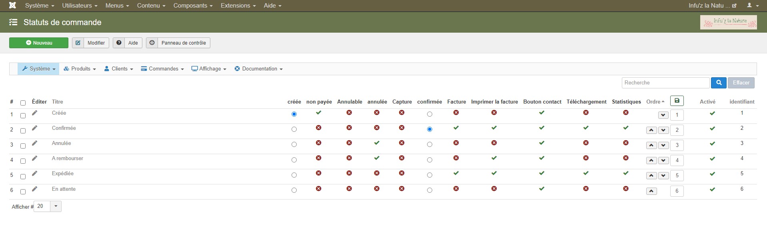767x229 pixels.
Task: Select créée radio button for Annulée row
Action: coord(294,145)
